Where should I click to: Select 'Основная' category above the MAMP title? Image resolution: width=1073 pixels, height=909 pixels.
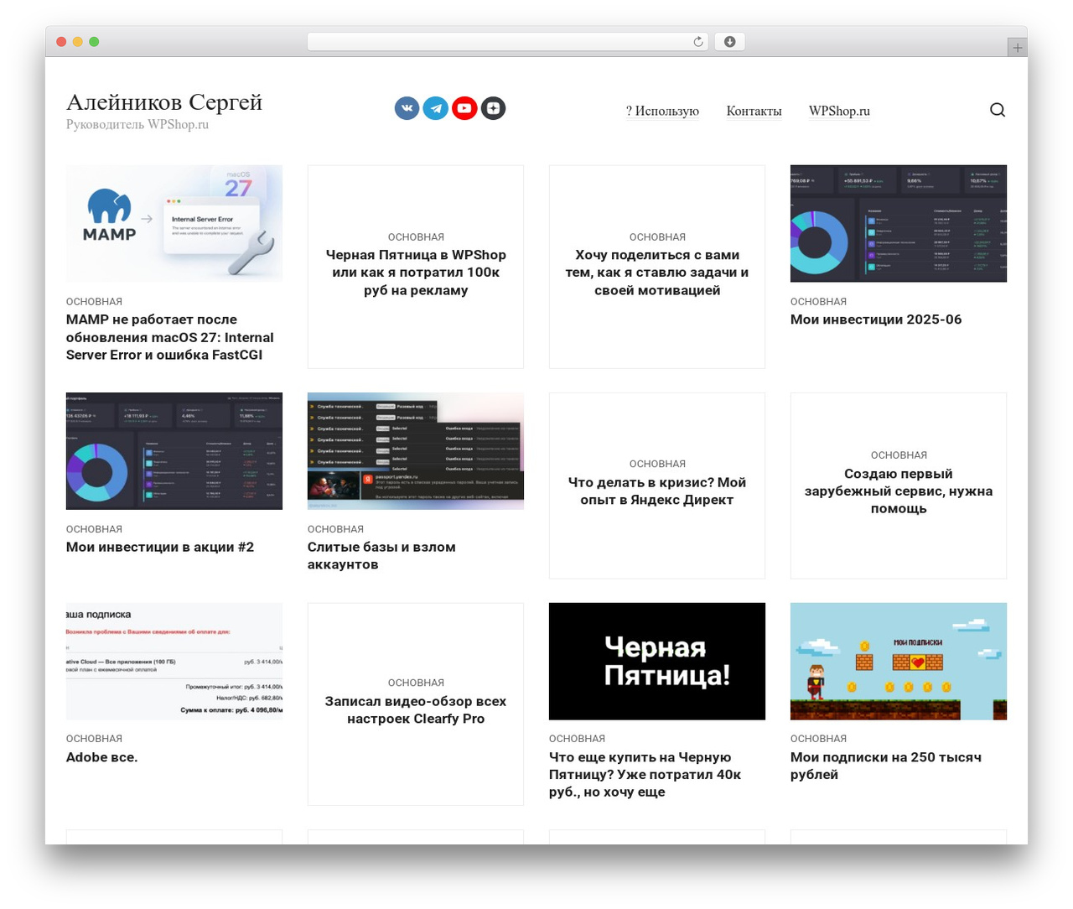click(94, 302)
